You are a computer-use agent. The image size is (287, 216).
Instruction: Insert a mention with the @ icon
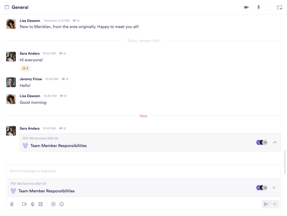point(53,204)
